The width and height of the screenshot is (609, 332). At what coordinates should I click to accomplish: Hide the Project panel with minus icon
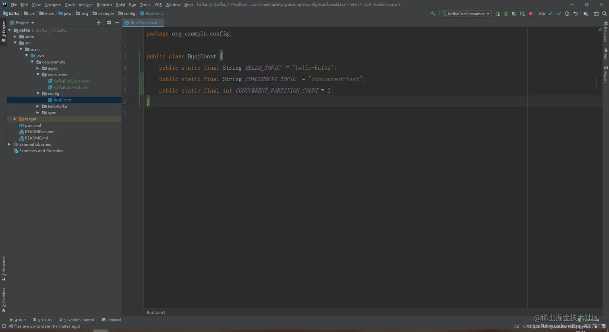[117, 23]
